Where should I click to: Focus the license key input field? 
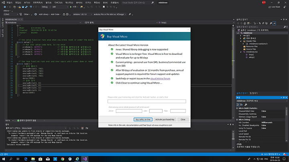[x=147, y=101]
